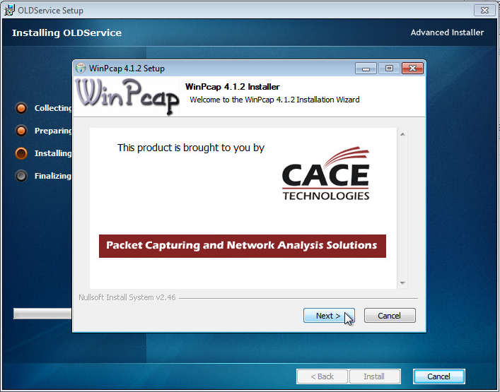Close the OLDService Setup window
The width and height of the screenshot is (500, 392).
(484, 10)
